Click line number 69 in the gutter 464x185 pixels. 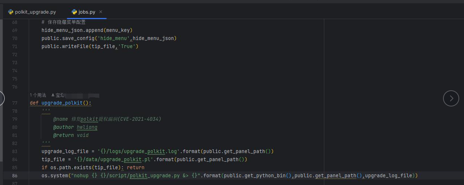click(x=15, y=30)
